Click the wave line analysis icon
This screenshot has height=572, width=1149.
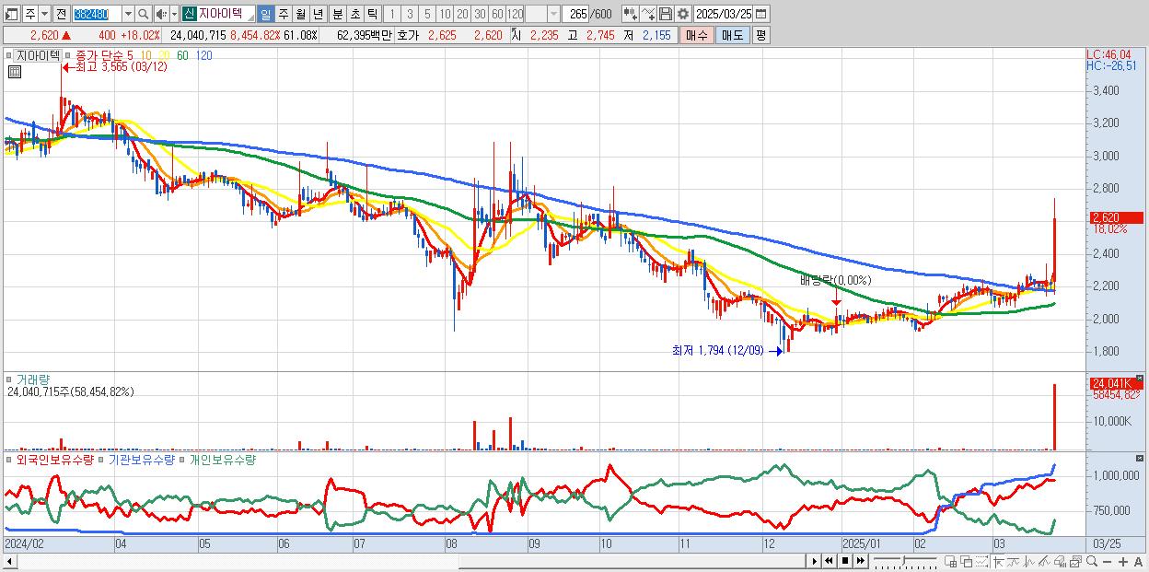click(1029, 561)
